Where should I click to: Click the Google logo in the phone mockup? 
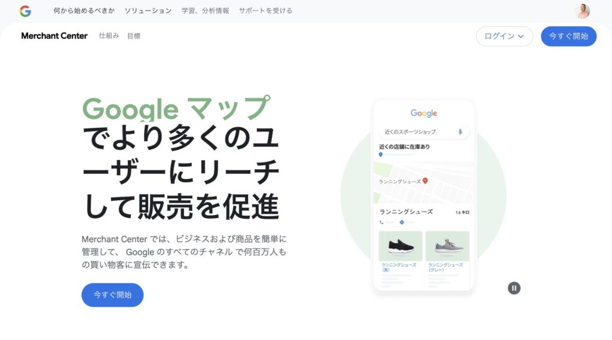pyautogui.click(x=424, y=113)
